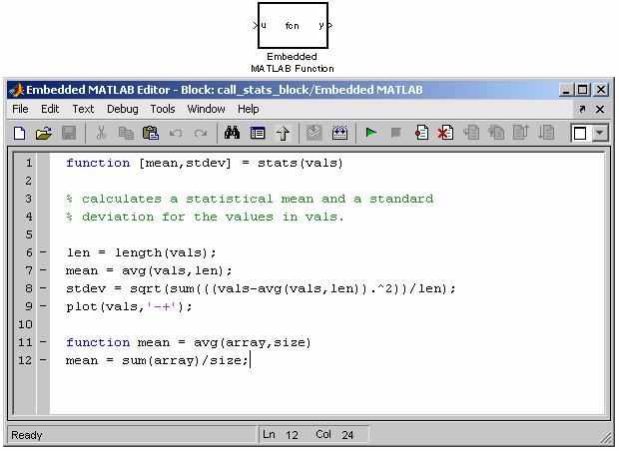The height and width of the screenshot is (451, 619).
Task: Open the Edit Data/Ports explorer icon
Action: coord(258,133)
